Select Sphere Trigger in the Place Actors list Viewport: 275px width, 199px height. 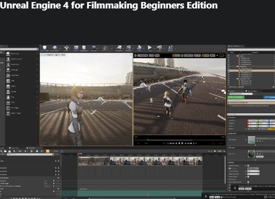click(22, 113)
